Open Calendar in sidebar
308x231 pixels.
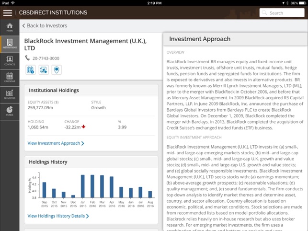10,78
